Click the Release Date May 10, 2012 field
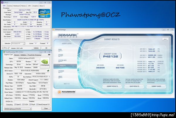The image size is (176, 118). click(x=18, y=67)
